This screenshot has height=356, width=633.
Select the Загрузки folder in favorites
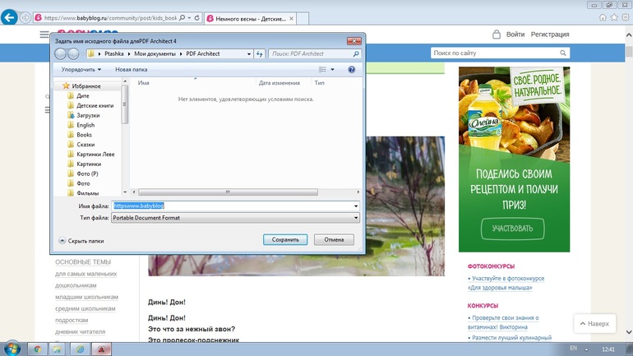coord(88,116)
